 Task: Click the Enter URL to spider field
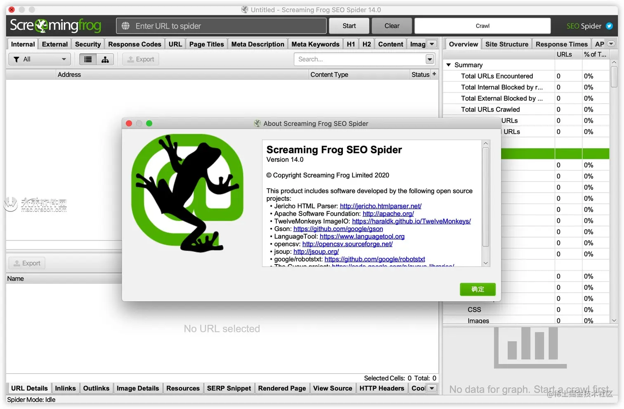tap(221, 26)
